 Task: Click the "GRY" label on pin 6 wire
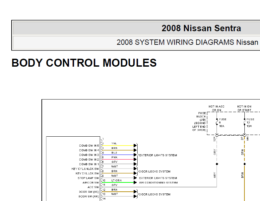point(114,162)
